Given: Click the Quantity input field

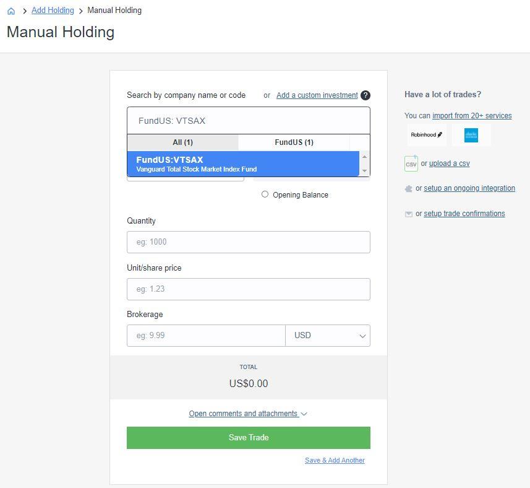Looking at the screenshot, I should tap(248, 242).
